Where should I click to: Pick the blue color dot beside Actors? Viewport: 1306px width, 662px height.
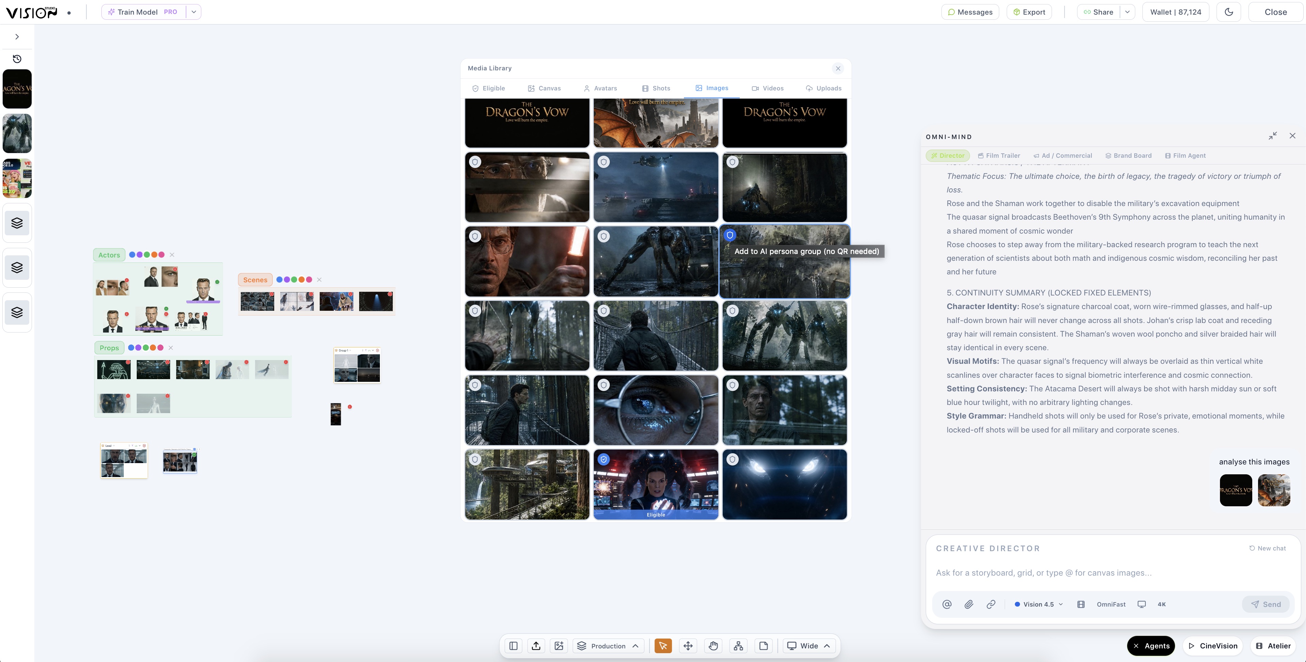click(x=132, y=255)
